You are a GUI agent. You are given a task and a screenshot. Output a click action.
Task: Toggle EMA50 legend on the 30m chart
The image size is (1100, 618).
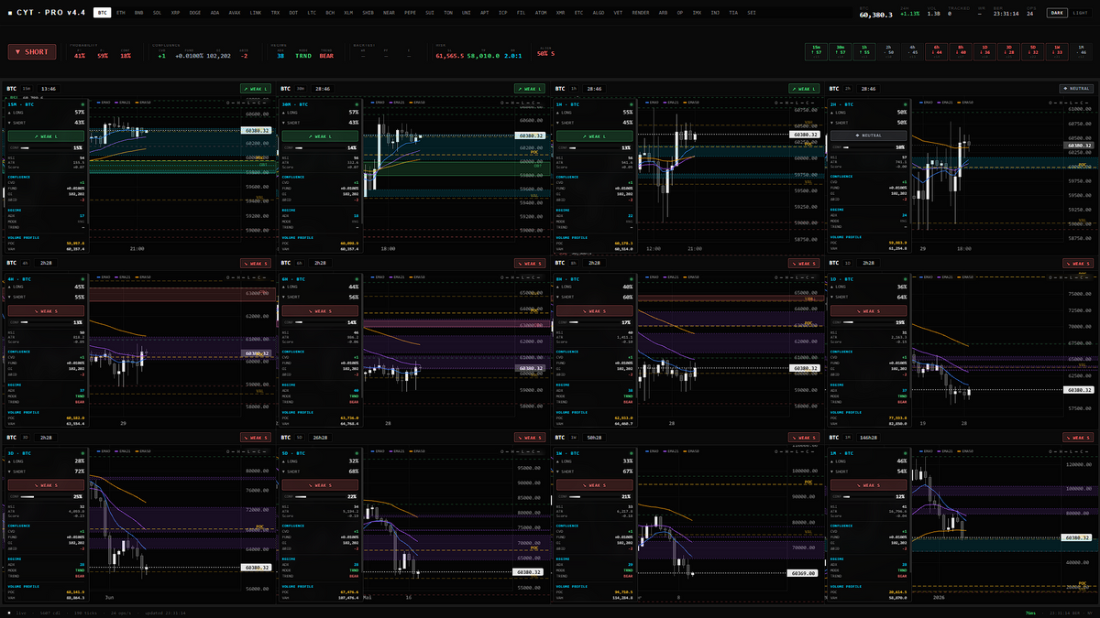click(417, 101)
